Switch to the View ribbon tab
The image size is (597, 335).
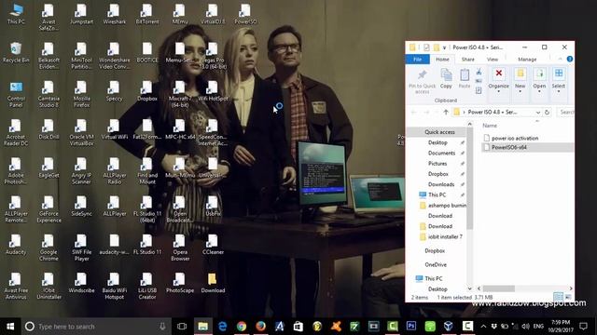[492, 60]
